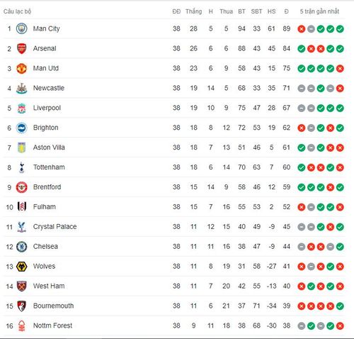354x339 pixels.
Task: Click Man City's first recent result, a loss
Action: pos(302,29)
